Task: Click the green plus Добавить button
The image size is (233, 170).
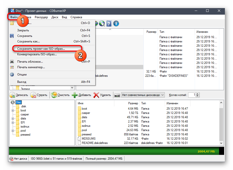Action: pyautogui.click(x=81, y=95)
